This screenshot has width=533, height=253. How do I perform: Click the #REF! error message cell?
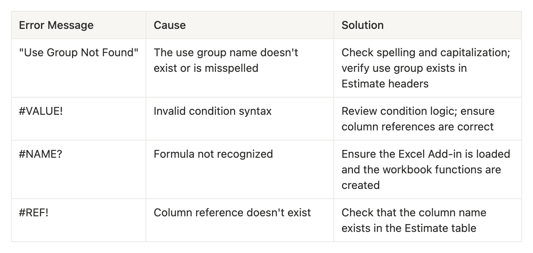click(x=34, y=213)
